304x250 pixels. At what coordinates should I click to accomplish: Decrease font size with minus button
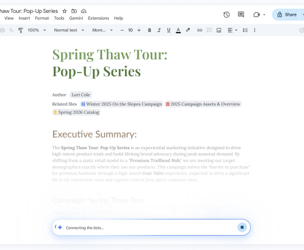point(122,30)
